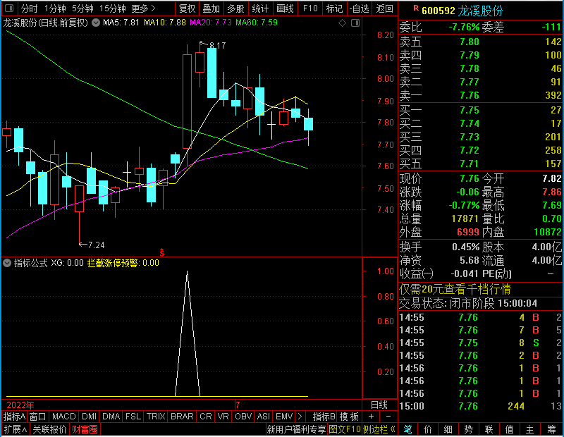Viewport: 564px width, 437px height.
Task: Switch to 分时 intraday view
Action: 29,8
